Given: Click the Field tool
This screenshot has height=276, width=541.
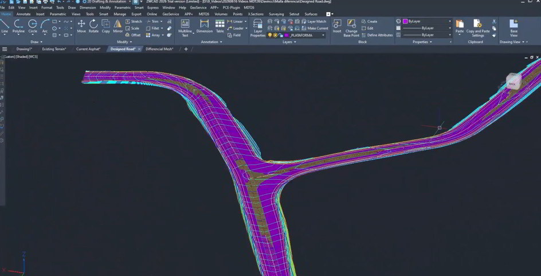Looking at the screenshot, I should (234, 35).
